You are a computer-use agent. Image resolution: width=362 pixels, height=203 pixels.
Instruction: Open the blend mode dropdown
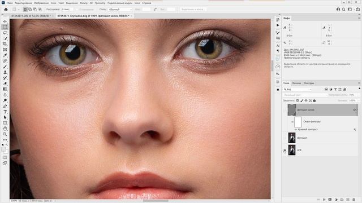305,95
